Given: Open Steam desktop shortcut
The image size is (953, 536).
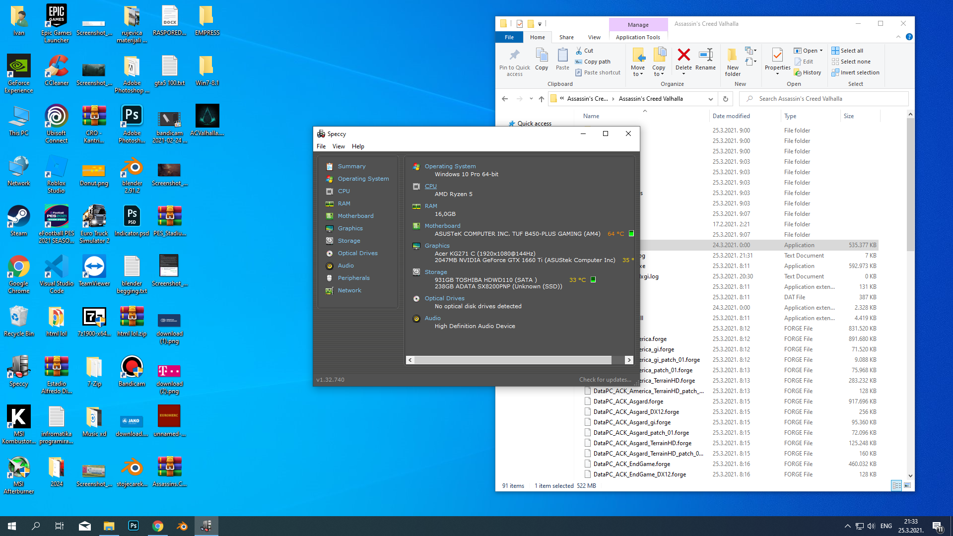Looking at the screenshot, I should point(19,221).
